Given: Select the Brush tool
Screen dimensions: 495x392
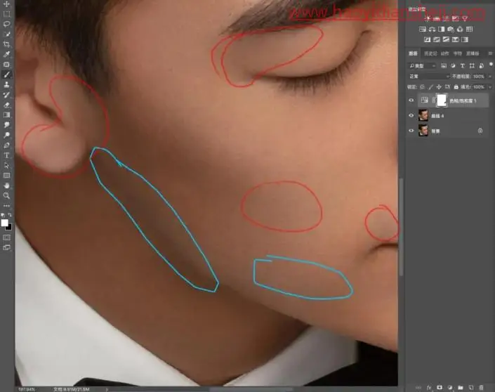Looking at the screenshot, I should [6, 74].
